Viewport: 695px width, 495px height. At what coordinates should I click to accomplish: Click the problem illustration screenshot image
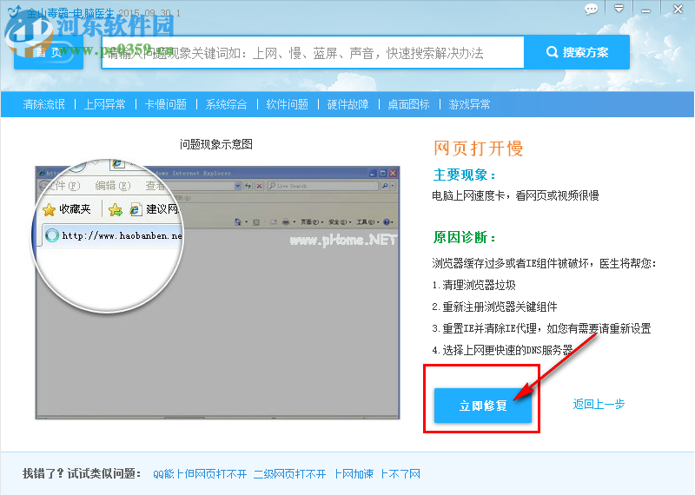[217, 293]
